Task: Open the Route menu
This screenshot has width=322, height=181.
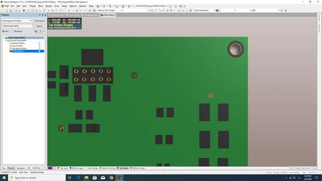Action: click(64, 6)
